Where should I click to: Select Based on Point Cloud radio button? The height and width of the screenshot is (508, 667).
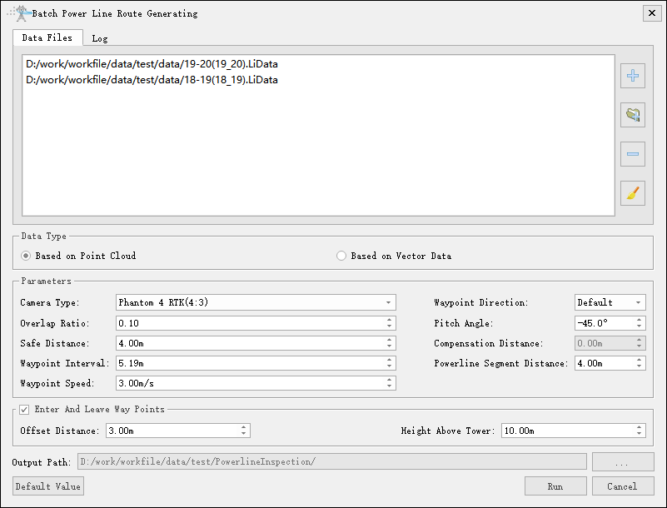click(x=27, y=256)
